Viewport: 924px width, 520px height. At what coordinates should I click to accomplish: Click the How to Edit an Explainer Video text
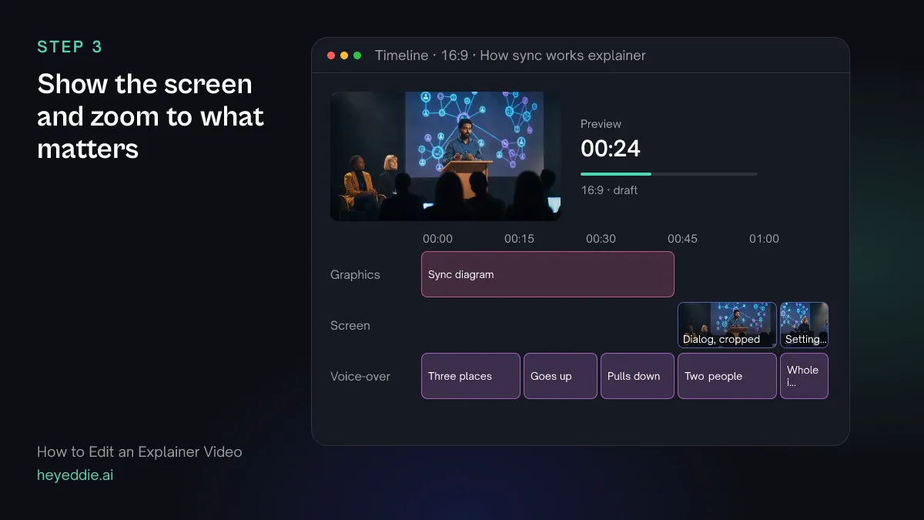coord(139,452)
